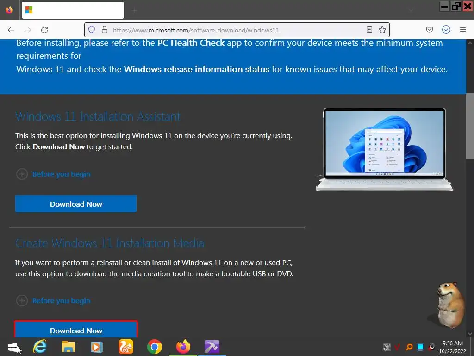Image resolution: width=474 pixels, height=356 pixels.
Task: Launch UC Browser from taskbar
Action: pyautogui.click(x=126, y=347)
